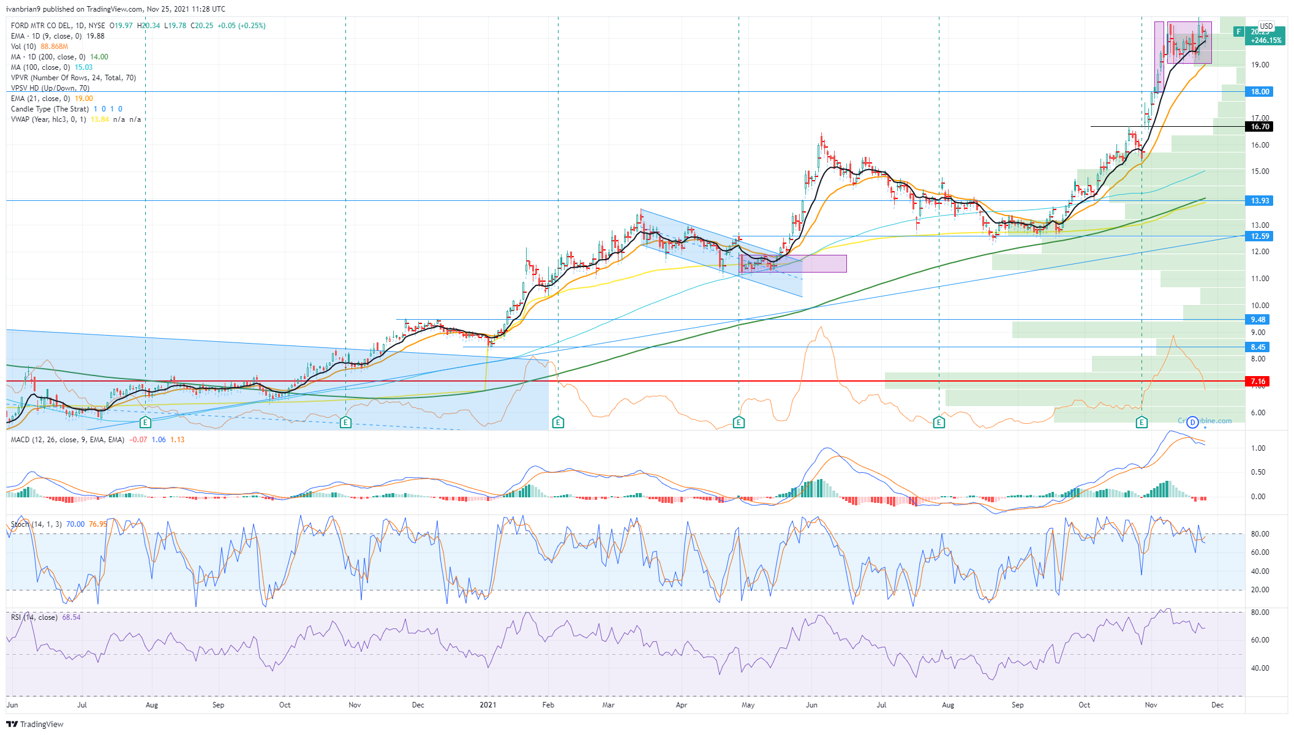Click the black 16.70 price label
Viewport: 1294px width, 735px height.
click(x=1259, y=127)
